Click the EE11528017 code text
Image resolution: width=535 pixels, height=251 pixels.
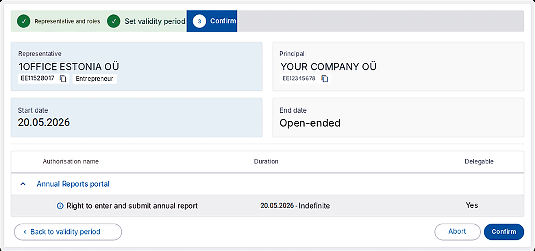click(x=38, y=78)
